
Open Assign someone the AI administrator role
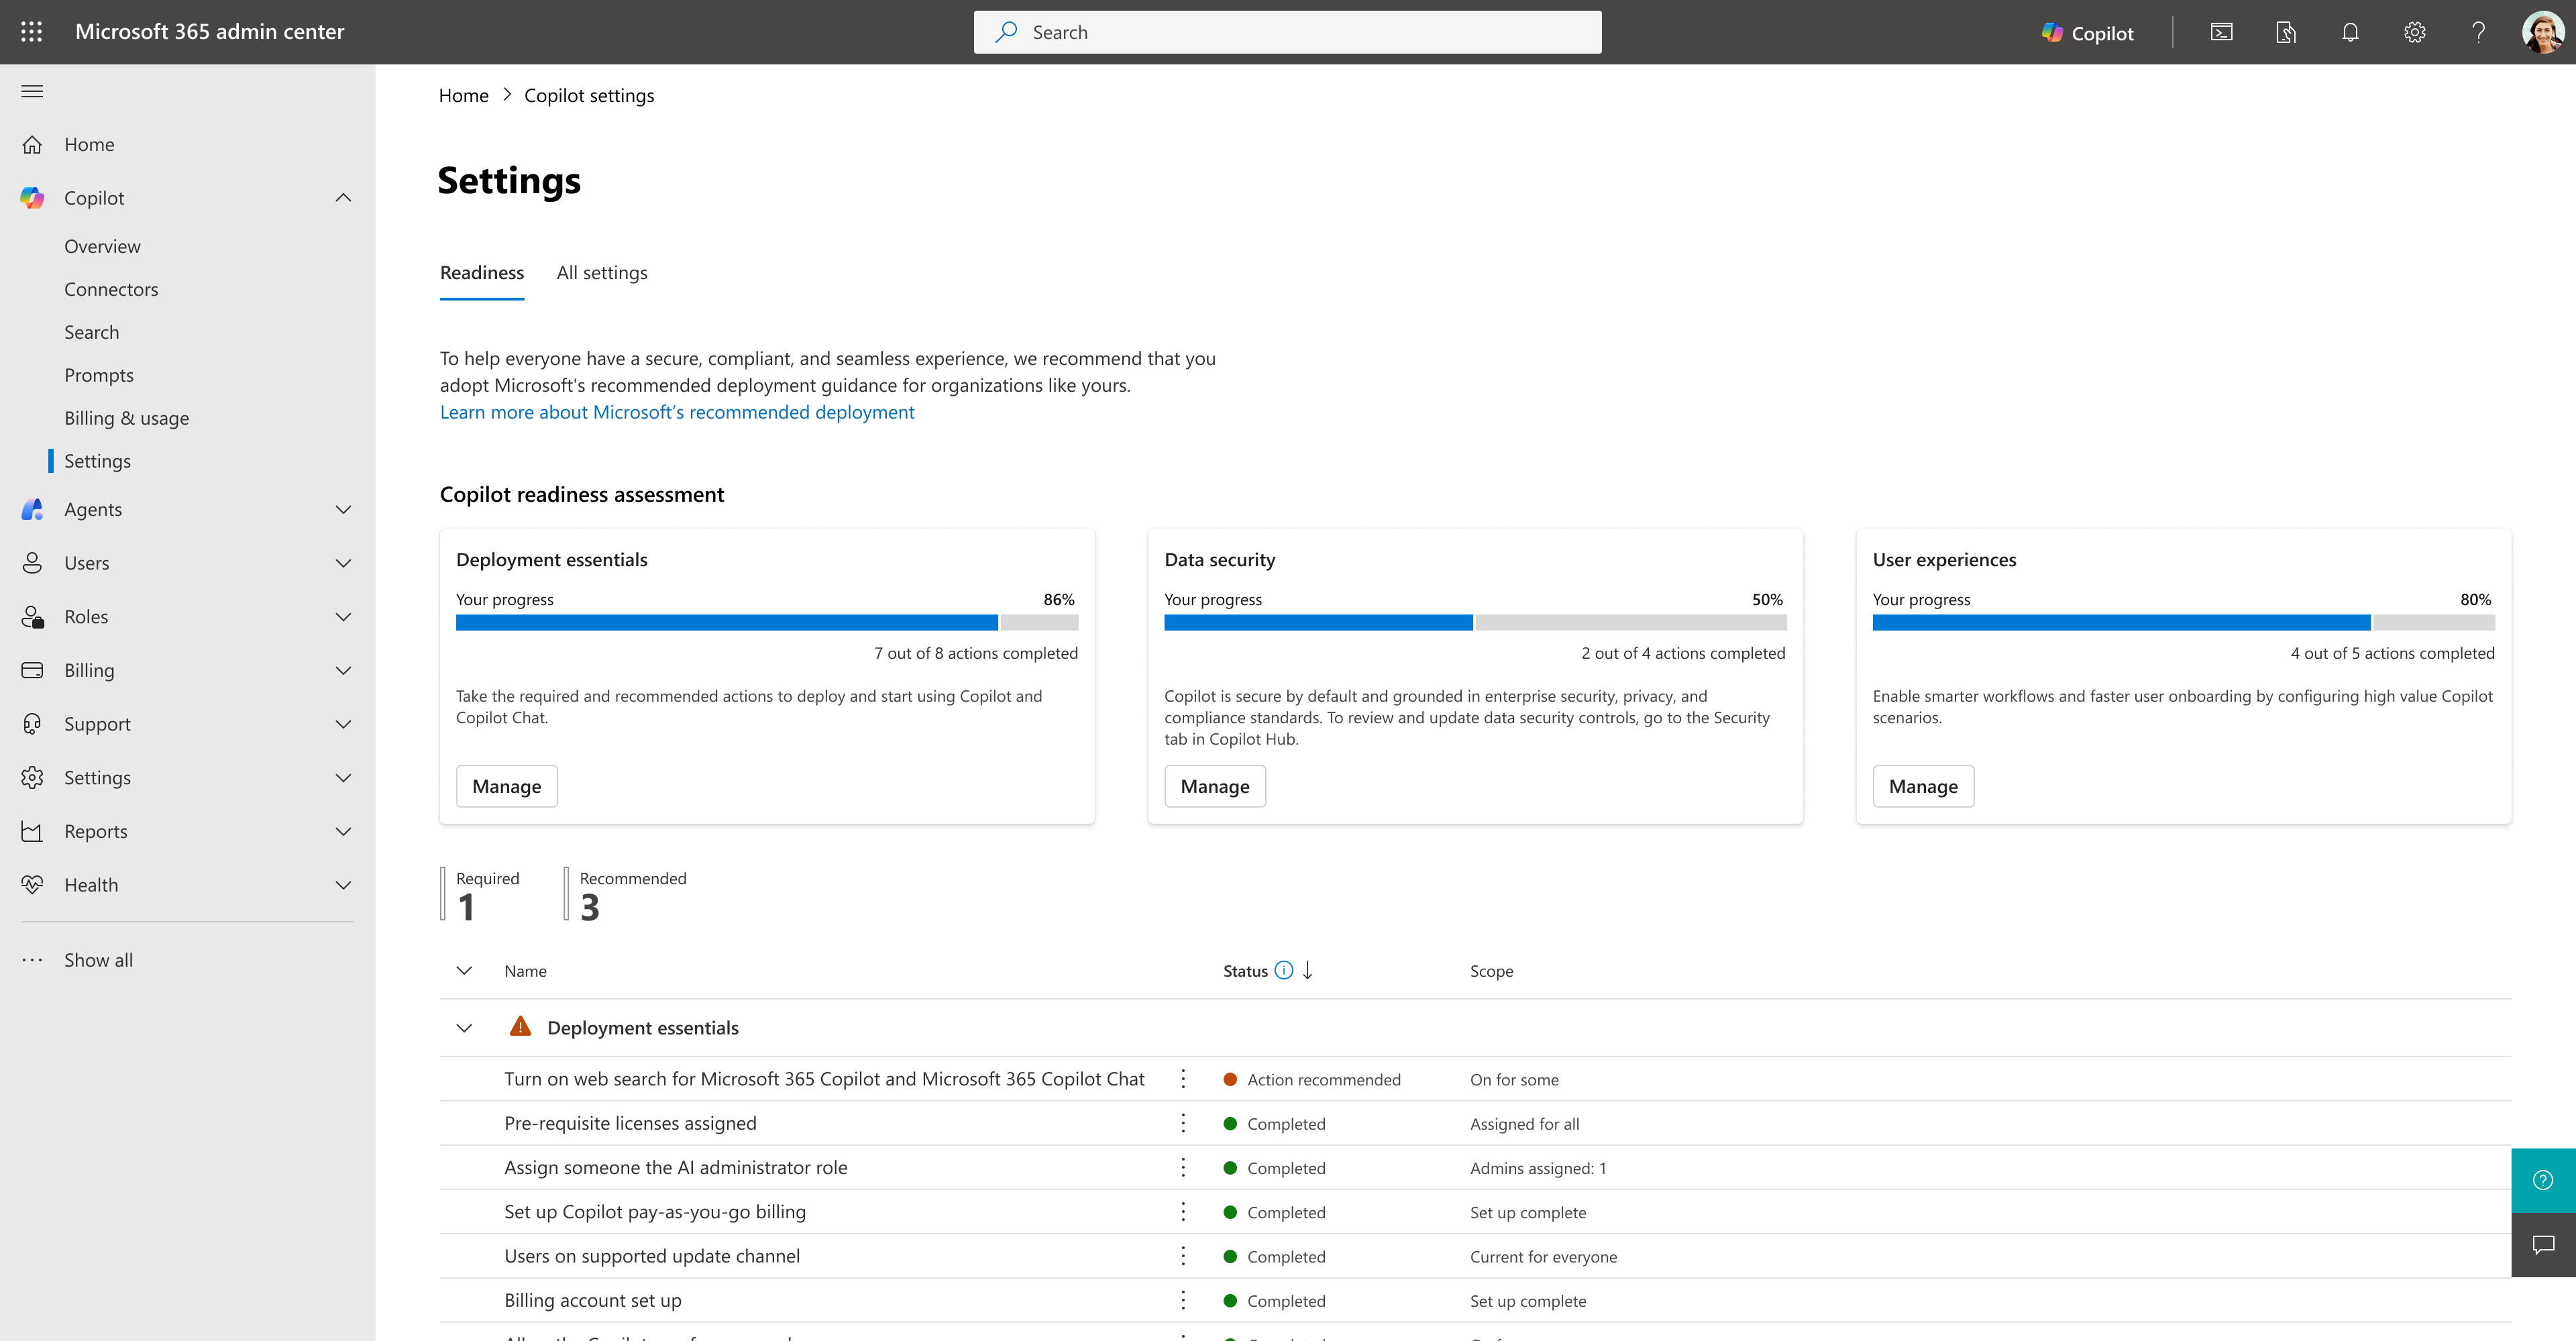point(675,1167)
